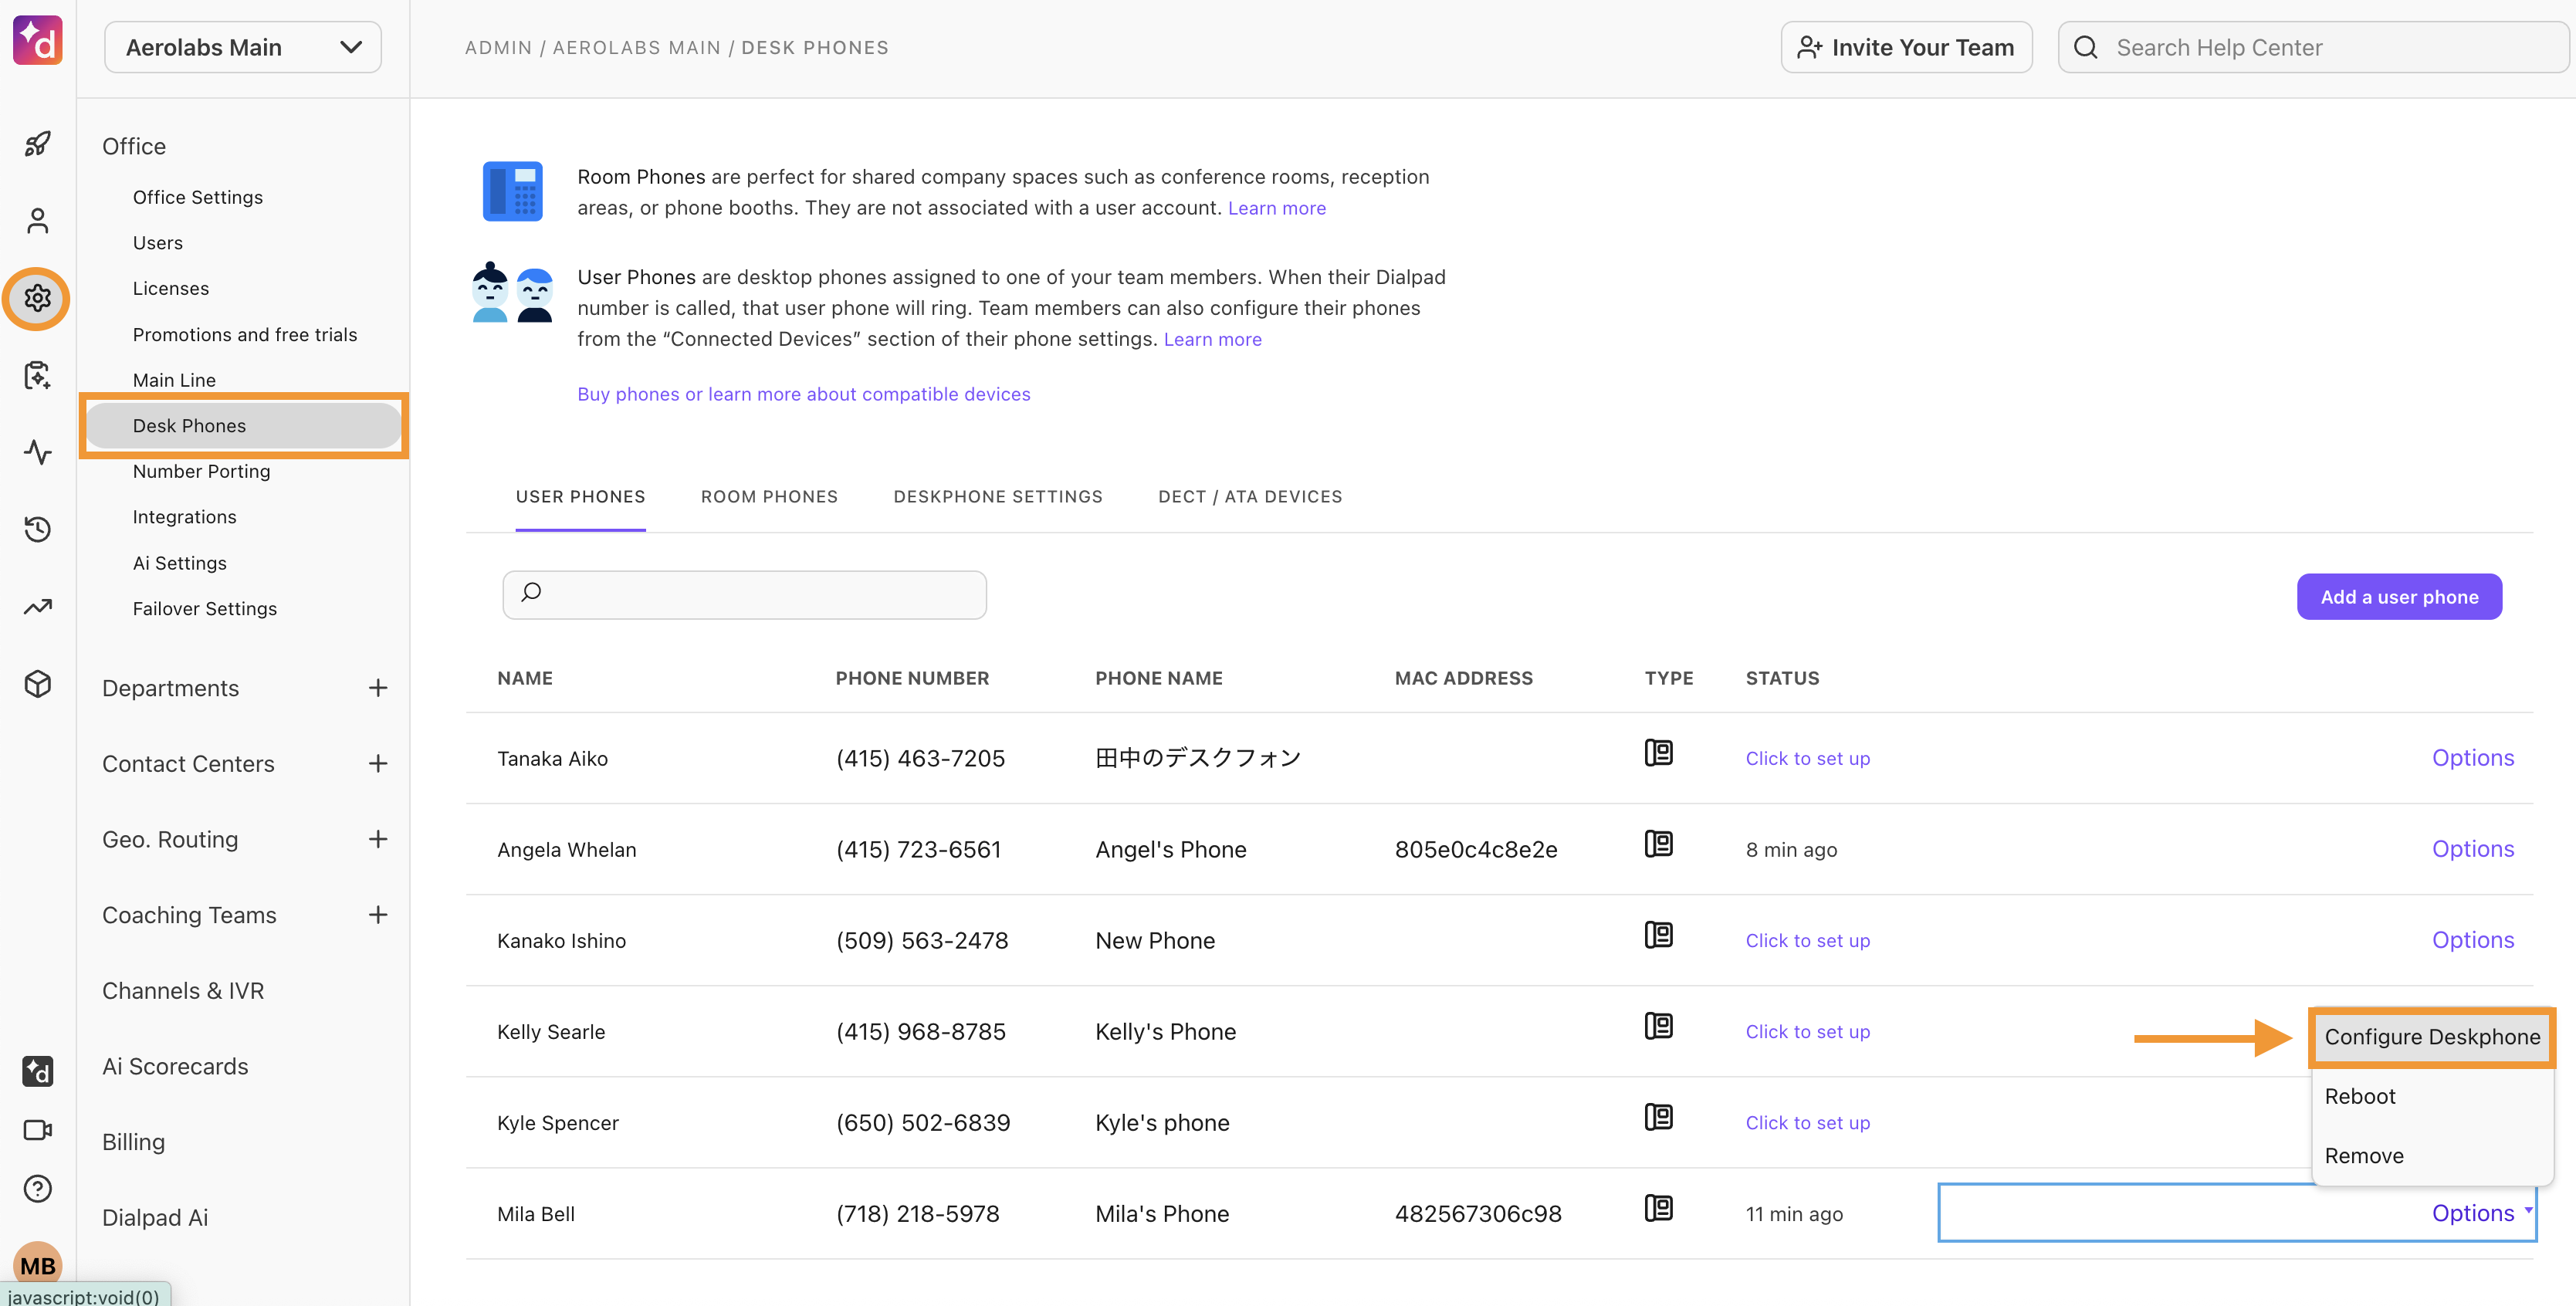This screenshot has height=1306, width=2576.
Task: Open Options dropdown for Mila Bell
Action: tap(2481, 1213)
